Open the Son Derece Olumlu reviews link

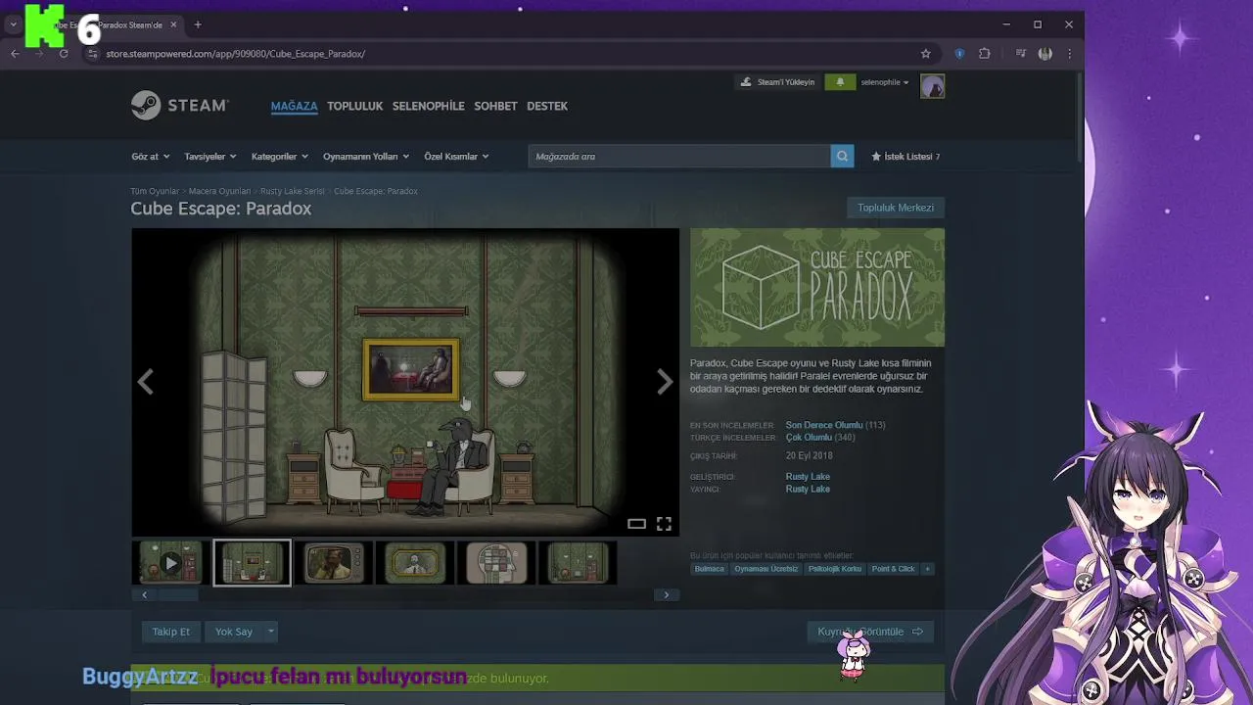click(824, 425)
